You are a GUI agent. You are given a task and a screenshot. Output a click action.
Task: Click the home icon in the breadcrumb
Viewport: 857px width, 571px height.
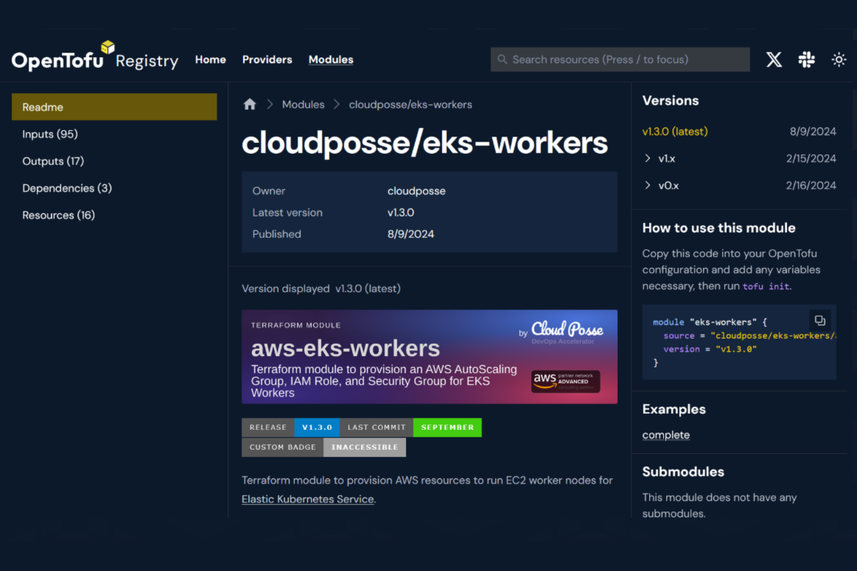(x=249, y=104)
